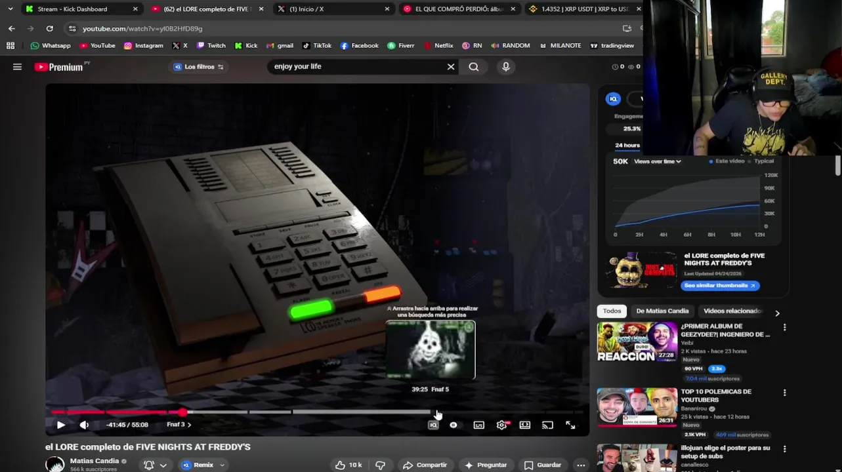Open the Instagram bookmark

144,45
